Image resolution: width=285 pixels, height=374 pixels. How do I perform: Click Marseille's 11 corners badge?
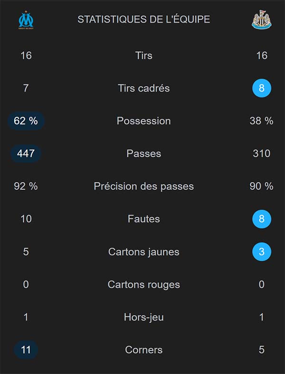(26, 350)
